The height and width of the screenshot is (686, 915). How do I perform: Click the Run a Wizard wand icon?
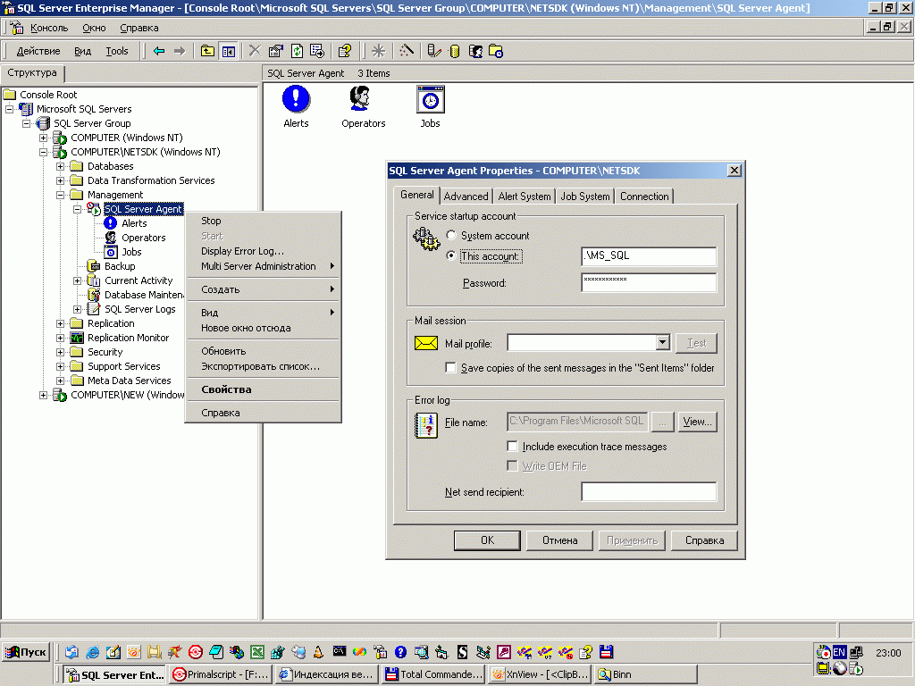[x=407, y=51]
